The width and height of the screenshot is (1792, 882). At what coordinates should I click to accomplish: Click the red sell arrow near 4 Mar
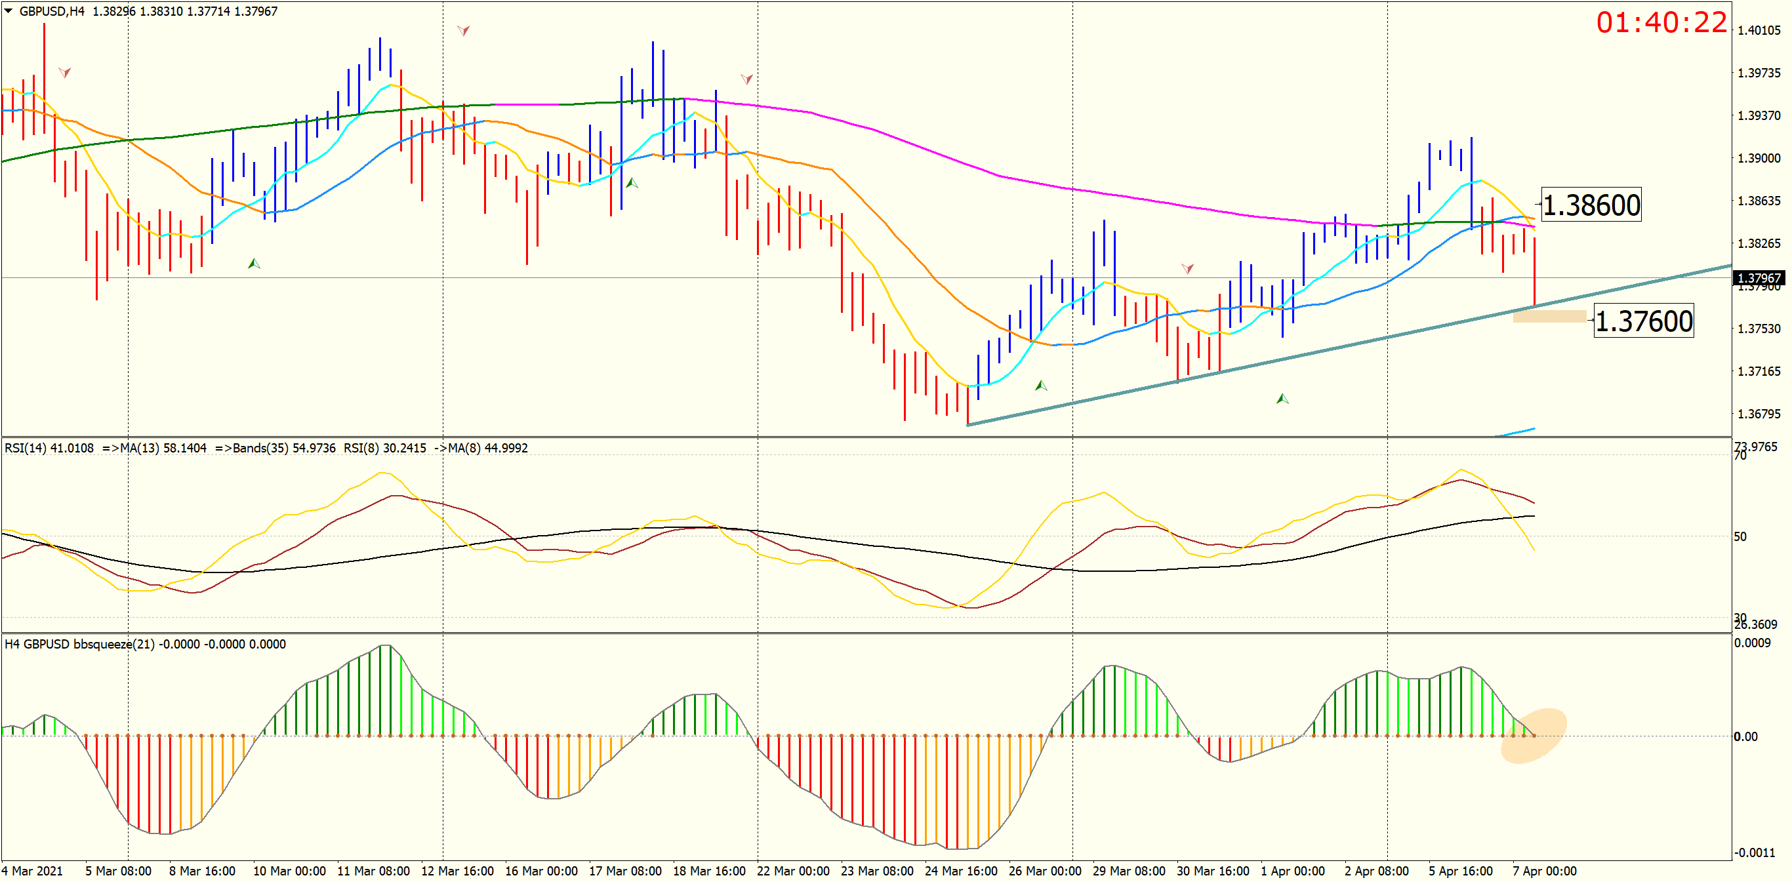65,72
